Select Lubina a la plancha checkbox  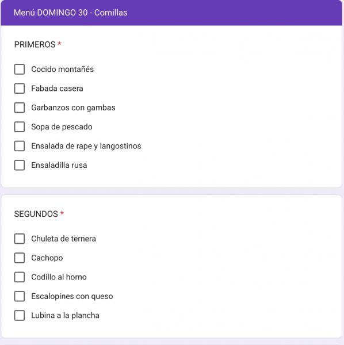click(20, 316)
